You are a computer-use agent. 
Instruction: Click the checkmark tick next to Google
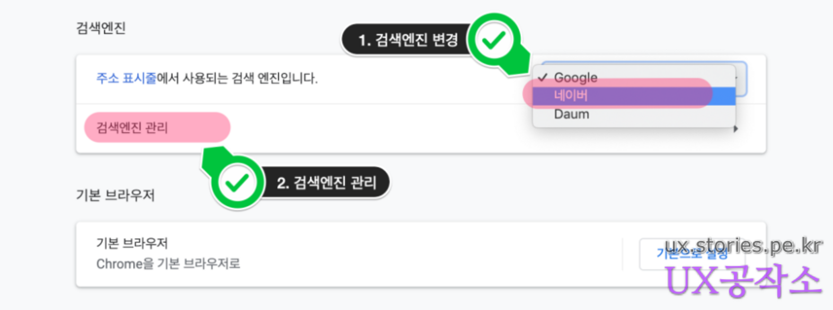(543, 77)
